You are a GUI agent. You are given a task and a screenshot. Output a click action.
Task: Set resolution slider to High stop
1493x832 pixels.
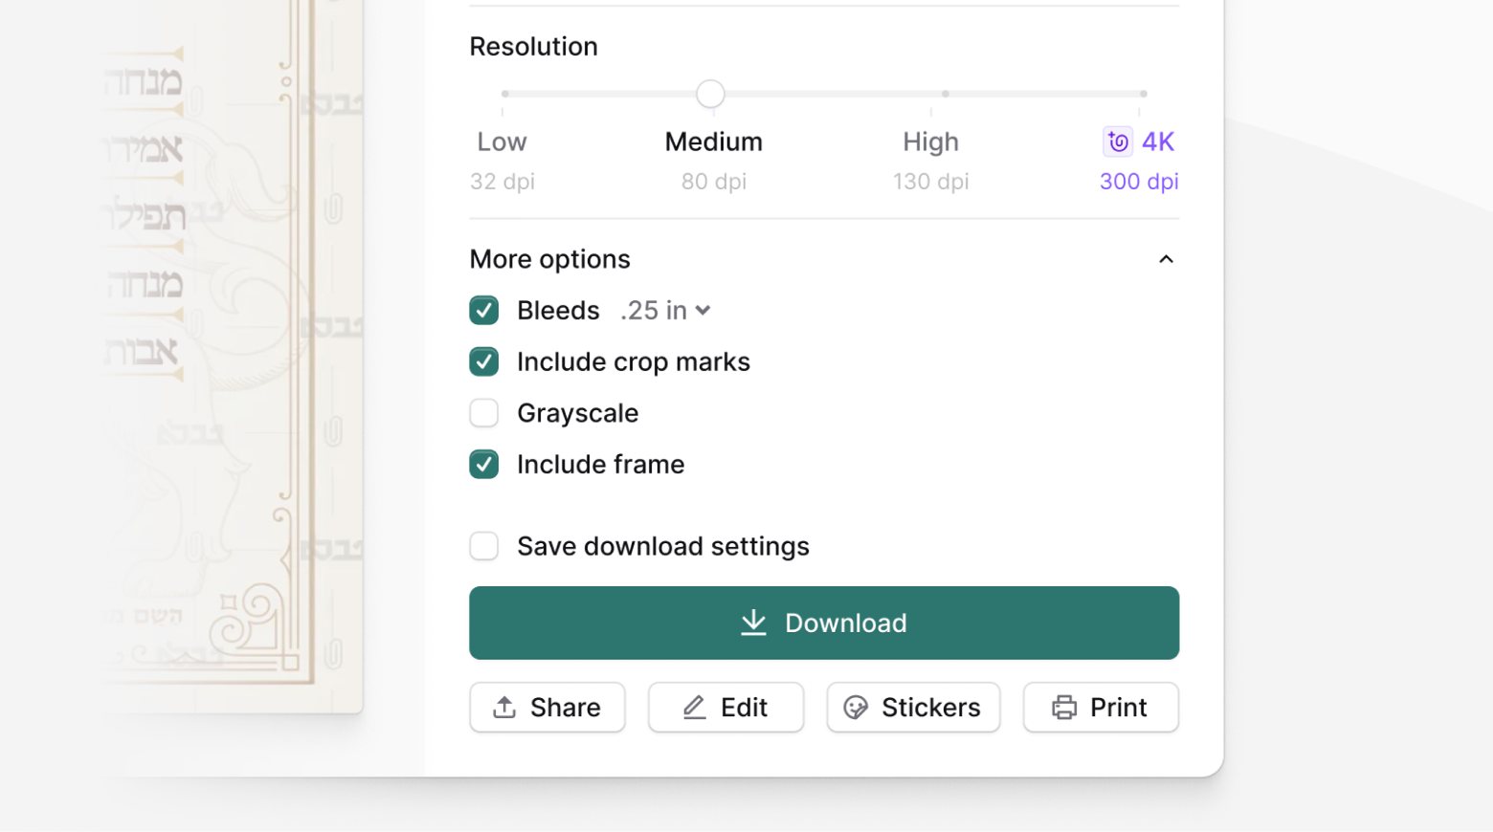tap(946, 94)
